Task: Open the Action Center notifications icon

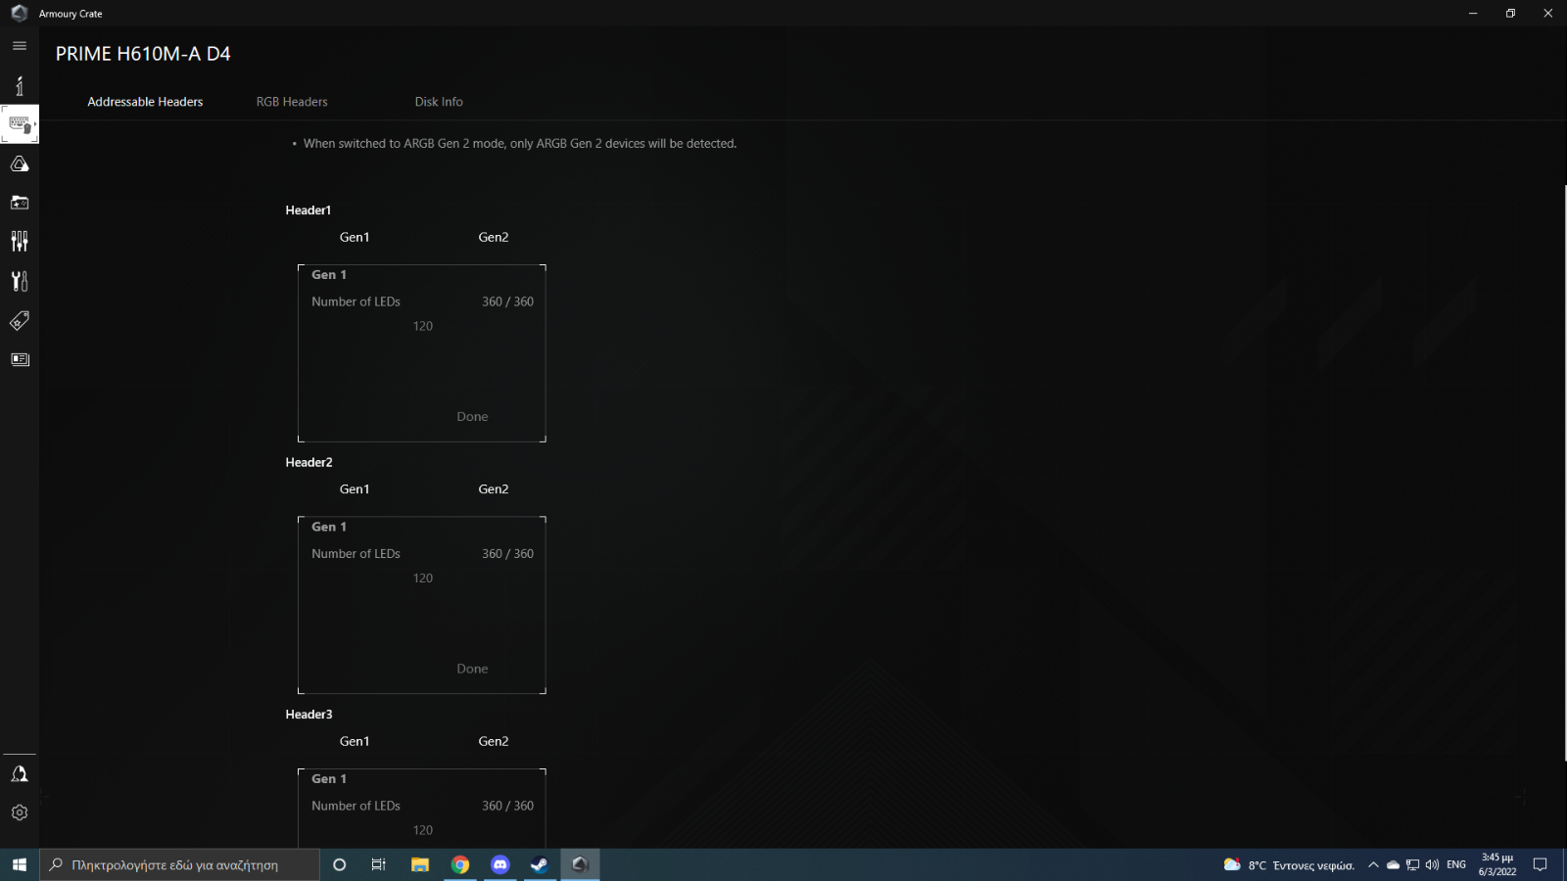Action: (x=1540, y=864)
